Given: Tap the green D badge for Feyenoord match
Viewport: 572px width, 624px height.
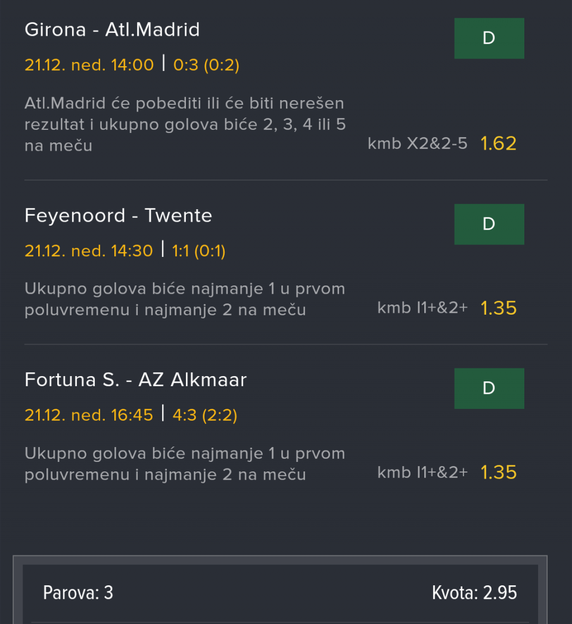Looking at the screenshot, I should (x=489, y=224).
